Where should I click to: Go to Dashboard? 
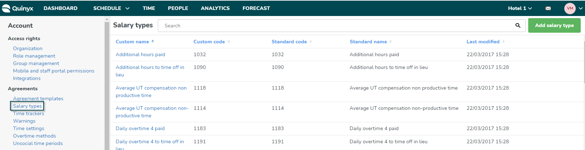click(x=60, y=8)
